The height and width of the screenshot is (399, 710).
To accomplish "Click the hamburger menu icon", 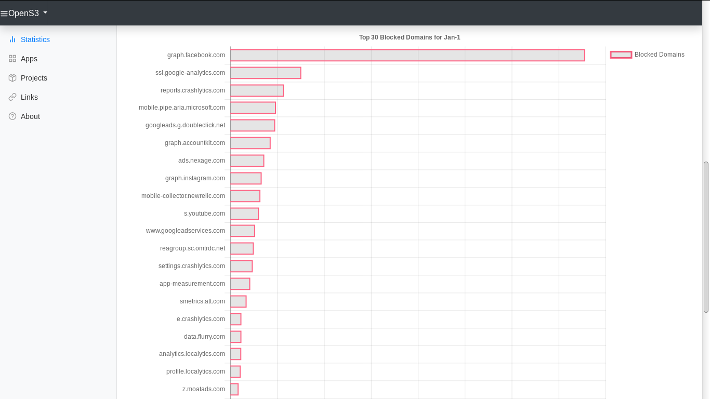I will tap(4, 14).
